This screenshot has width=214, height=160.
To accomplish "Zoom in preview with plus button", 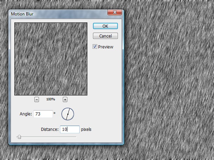I will coord(65,99).
